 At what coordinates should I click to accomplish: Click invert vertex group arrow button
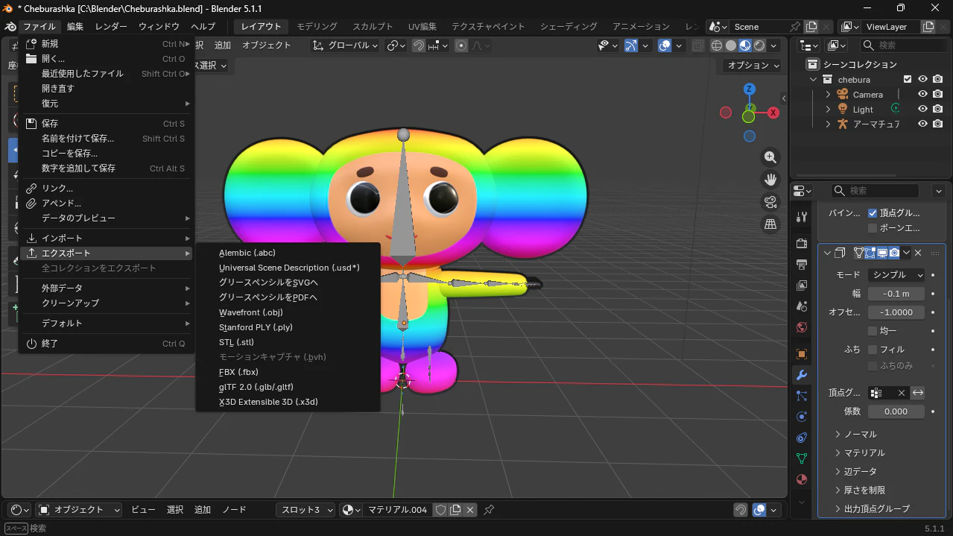[918, 393]
